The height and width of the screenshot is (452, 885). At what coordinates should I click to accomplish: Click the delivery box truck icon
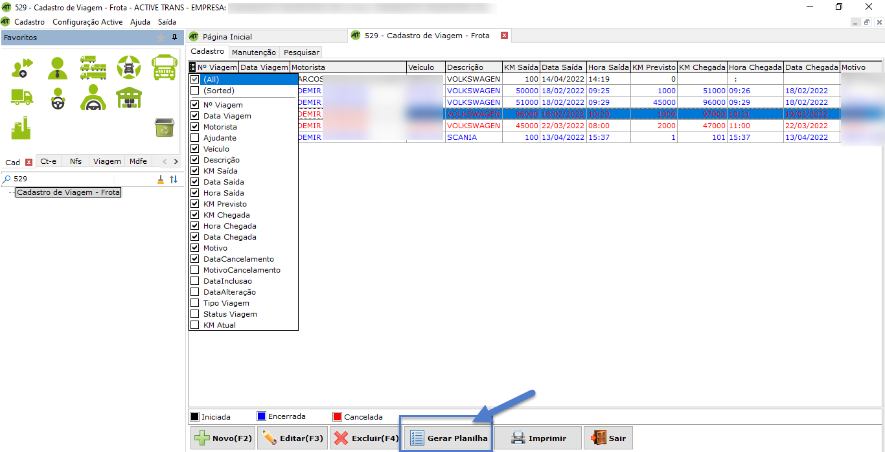point(21,97)
